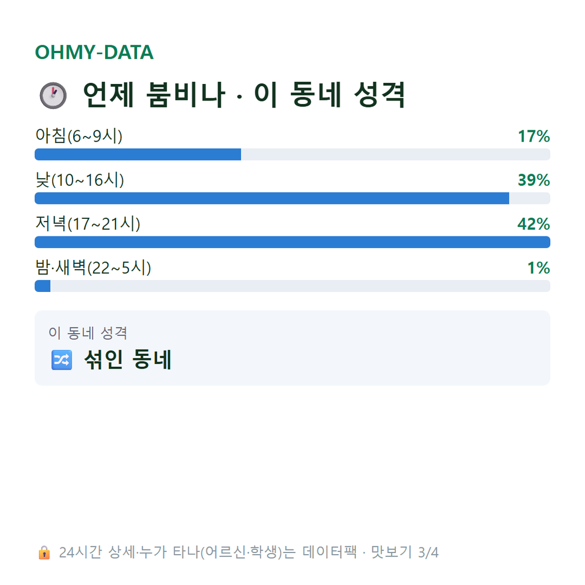
Task: Select the 밤·새벽(22~5시) label
Action: [x=93, y=267]
